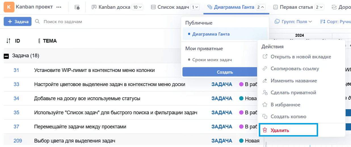Collapse the Задача (18) group

click(x=6, y=56)
